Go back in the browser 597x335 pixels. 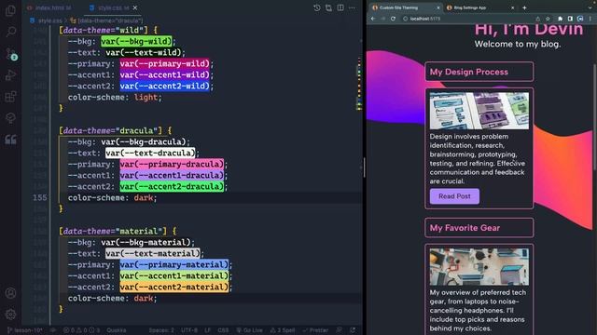[373, 19]
